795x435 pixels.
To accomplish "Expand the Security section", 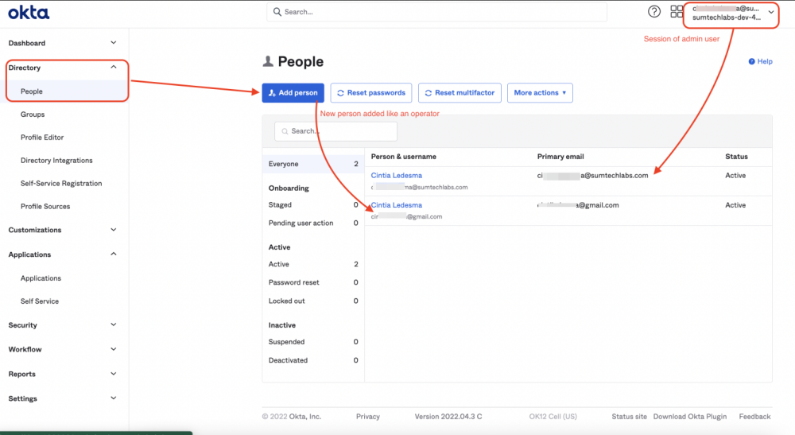I will point(113,325).
